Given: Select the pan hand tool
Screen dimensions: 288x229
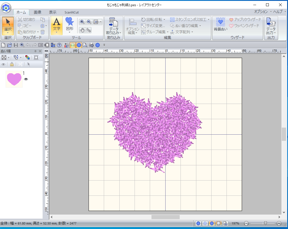Looking at the screenshot, I should [x=82, y=30].
